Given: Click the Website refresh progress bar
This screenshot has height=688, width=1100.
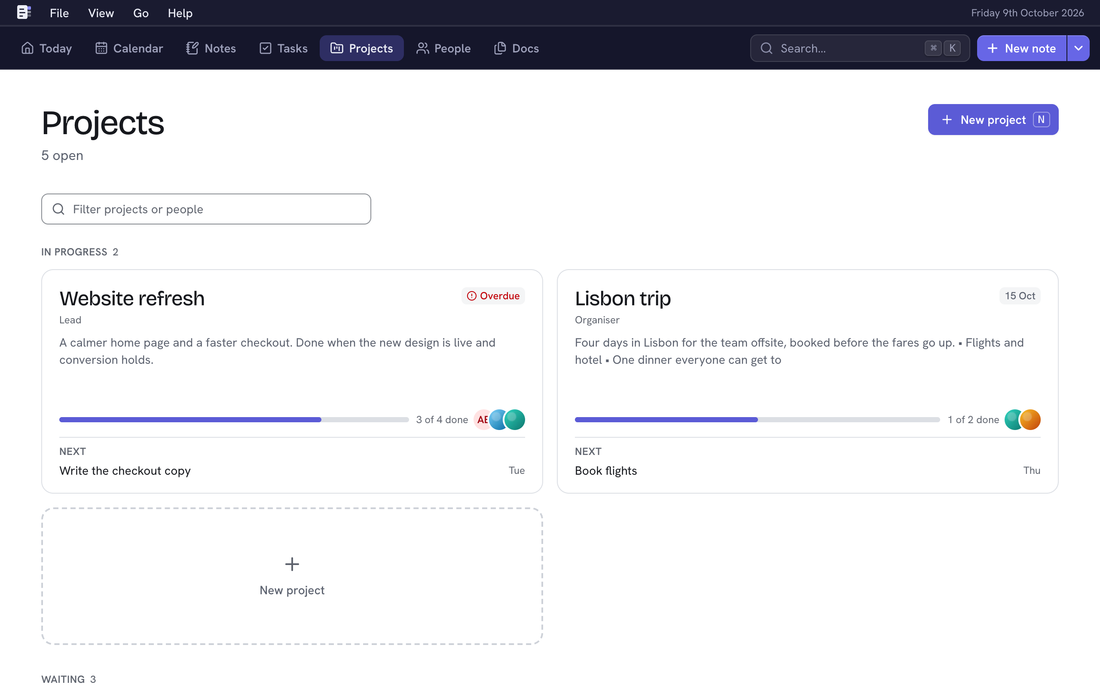Looking at the screenshot, I should click(234, 420).
